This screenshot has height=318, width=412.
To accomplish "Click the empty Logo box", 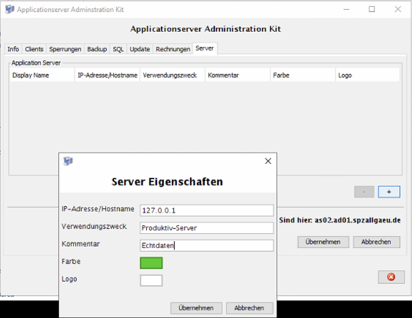I will pyautogui.click(x=151, y=280).
